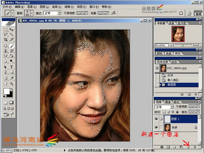This screenshot has height=153, width=204.
Task: Toggle lock image pixels brush icon
Action: point(169,112)
